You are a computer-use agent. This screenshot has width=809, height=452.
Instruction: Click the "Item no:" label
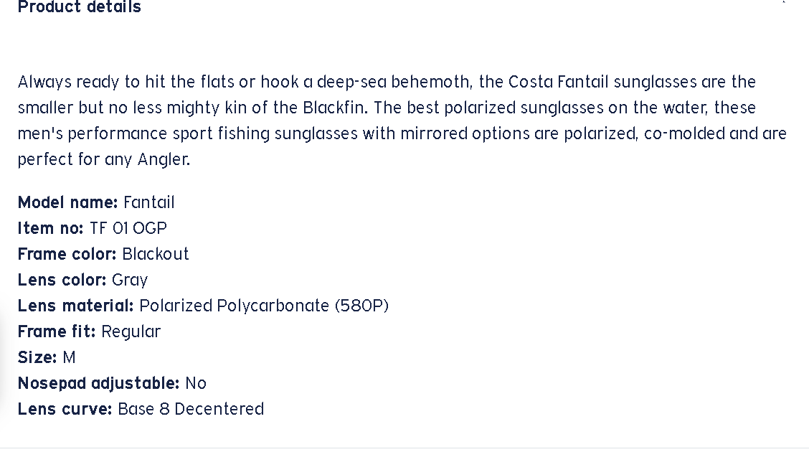(x=50, y=228)
